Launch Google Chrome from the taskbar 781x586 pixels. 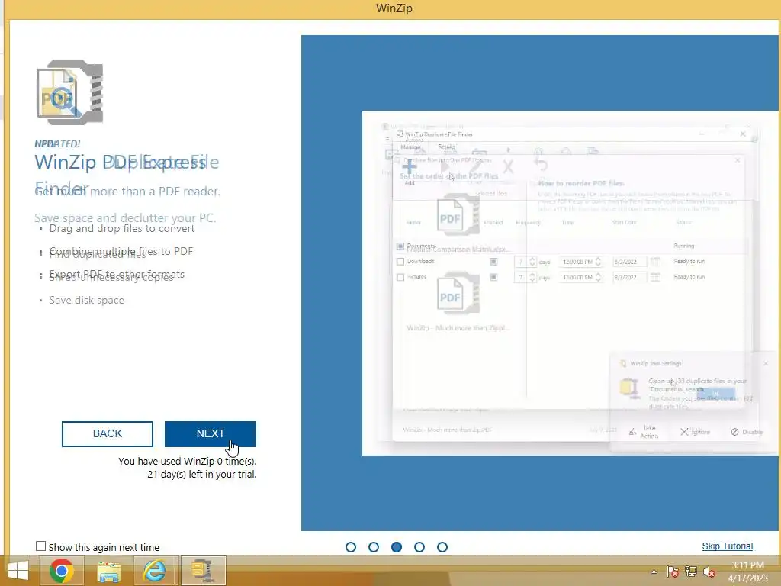pos(62,571)
